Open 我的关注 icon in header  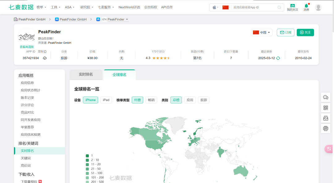coord(292,7)
